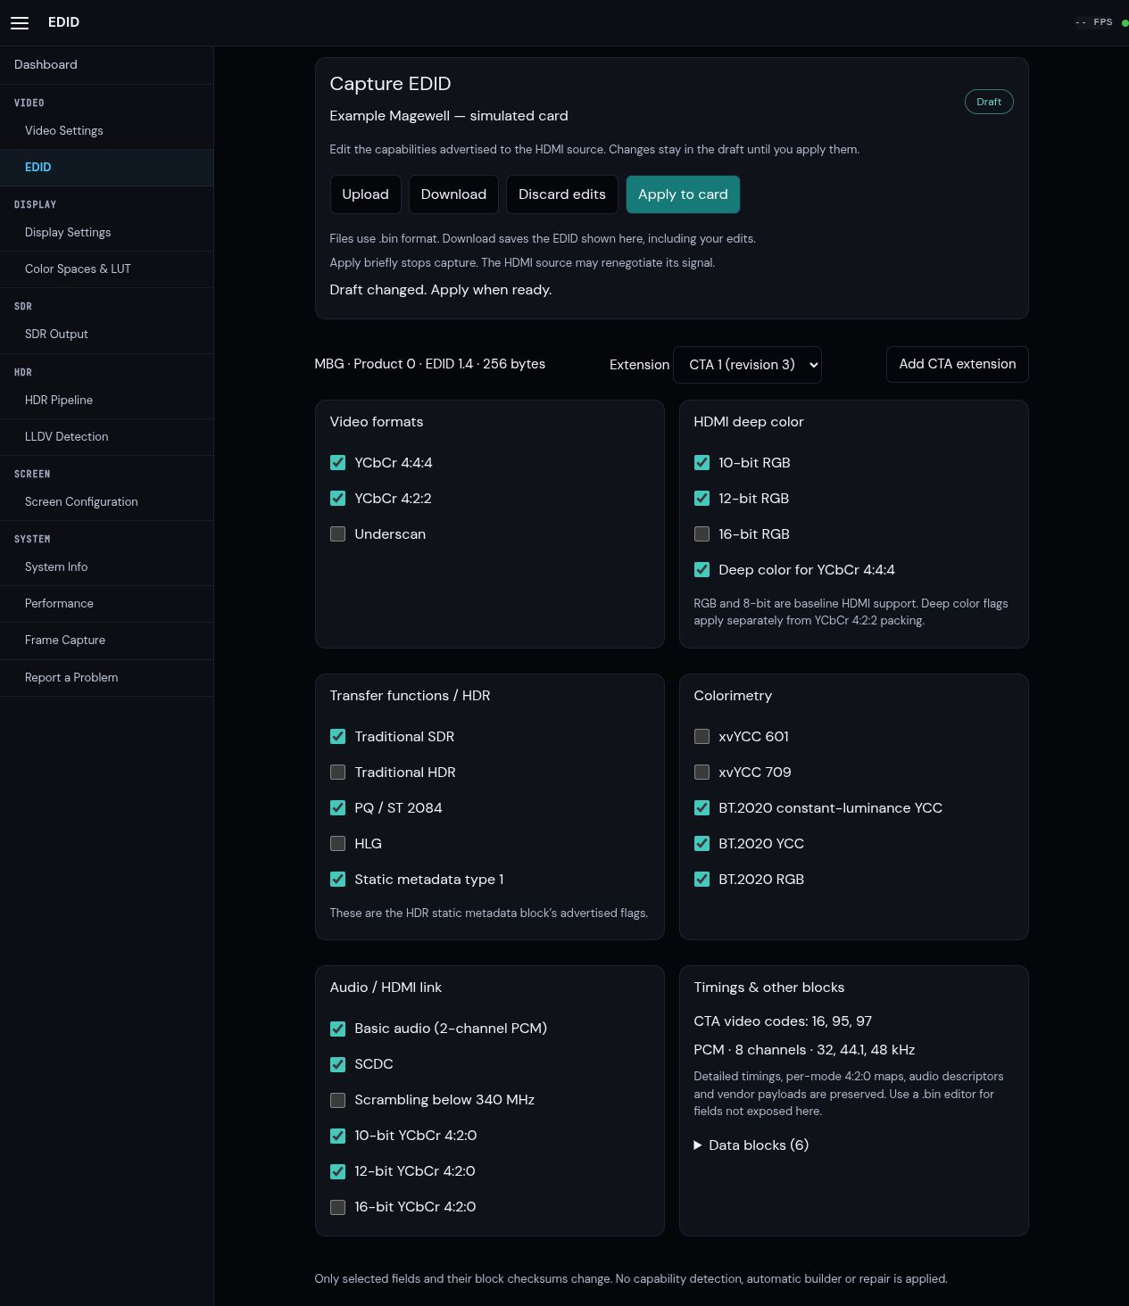
Task: Open LLDV Detection page
Action: tap(106, 436)
